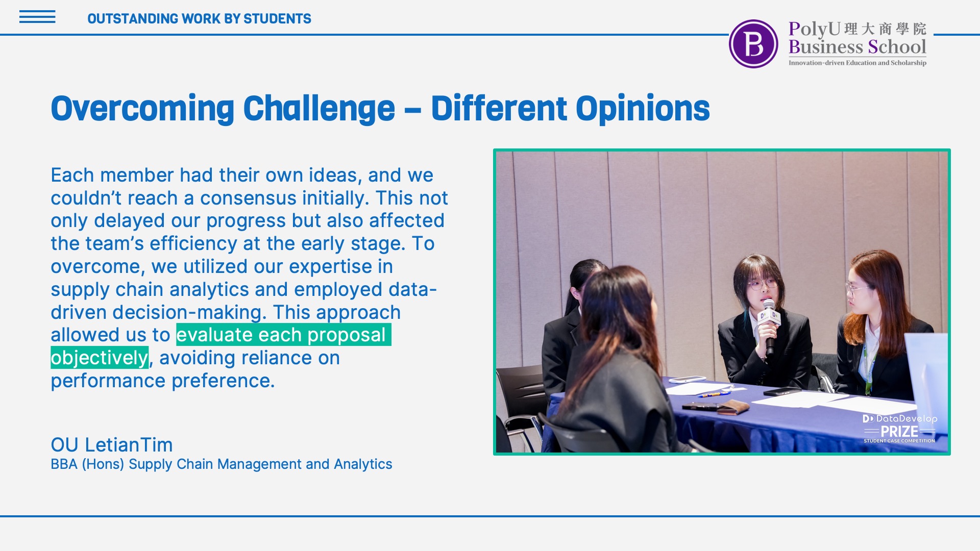Click the DataDevelop Prize watermark logo
The height and width of the screenshot is (551, 980).
(x=899, y=429)
